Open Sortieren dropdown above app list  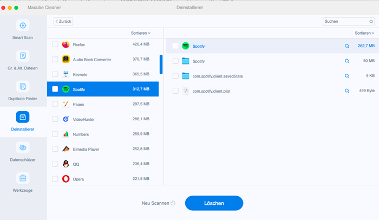click(141, 33)
